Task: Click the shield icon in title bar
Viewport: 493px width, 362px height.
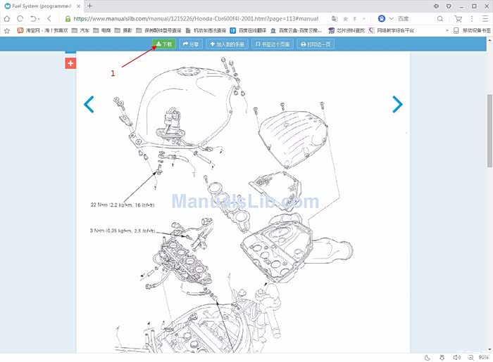Action: click(x=436, y=6)
